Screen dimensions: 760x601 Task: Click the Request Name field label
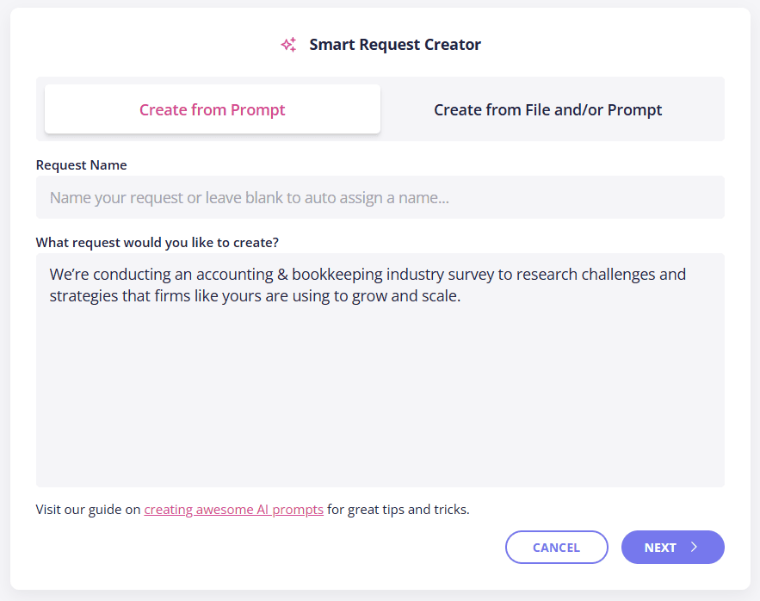tap(81, 164)
